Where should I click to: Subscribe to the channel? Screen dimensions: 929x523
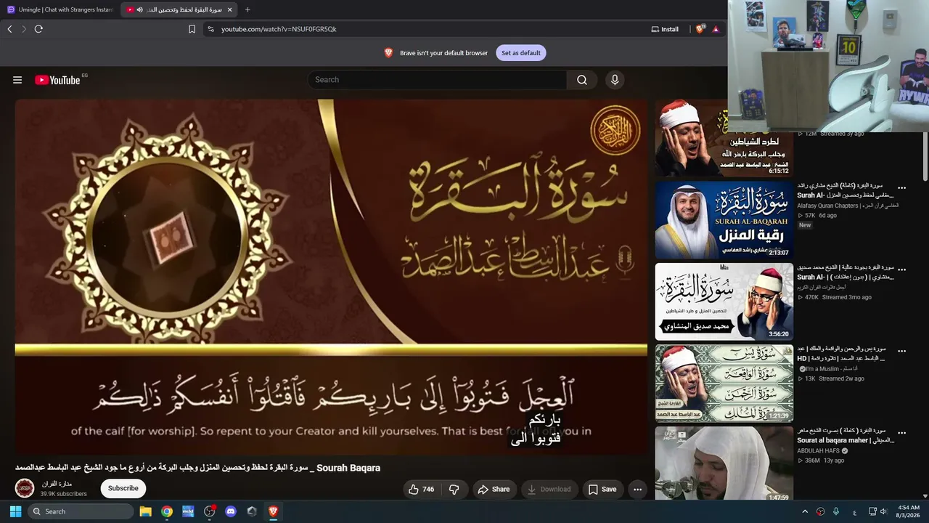(x=123, y=489)
